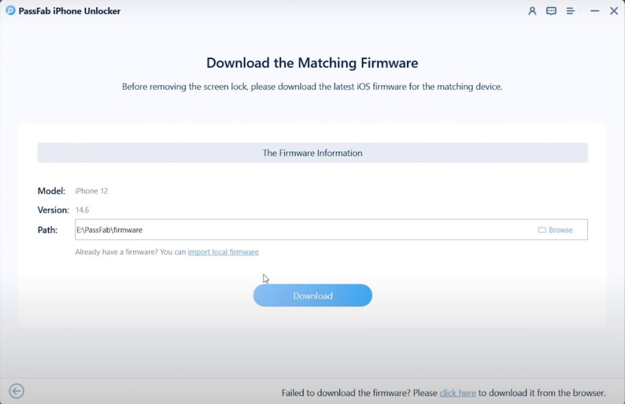Click the 'Version:' label
Image resolution: width=625 pixels, height=404 pixels.
[54, 210]
